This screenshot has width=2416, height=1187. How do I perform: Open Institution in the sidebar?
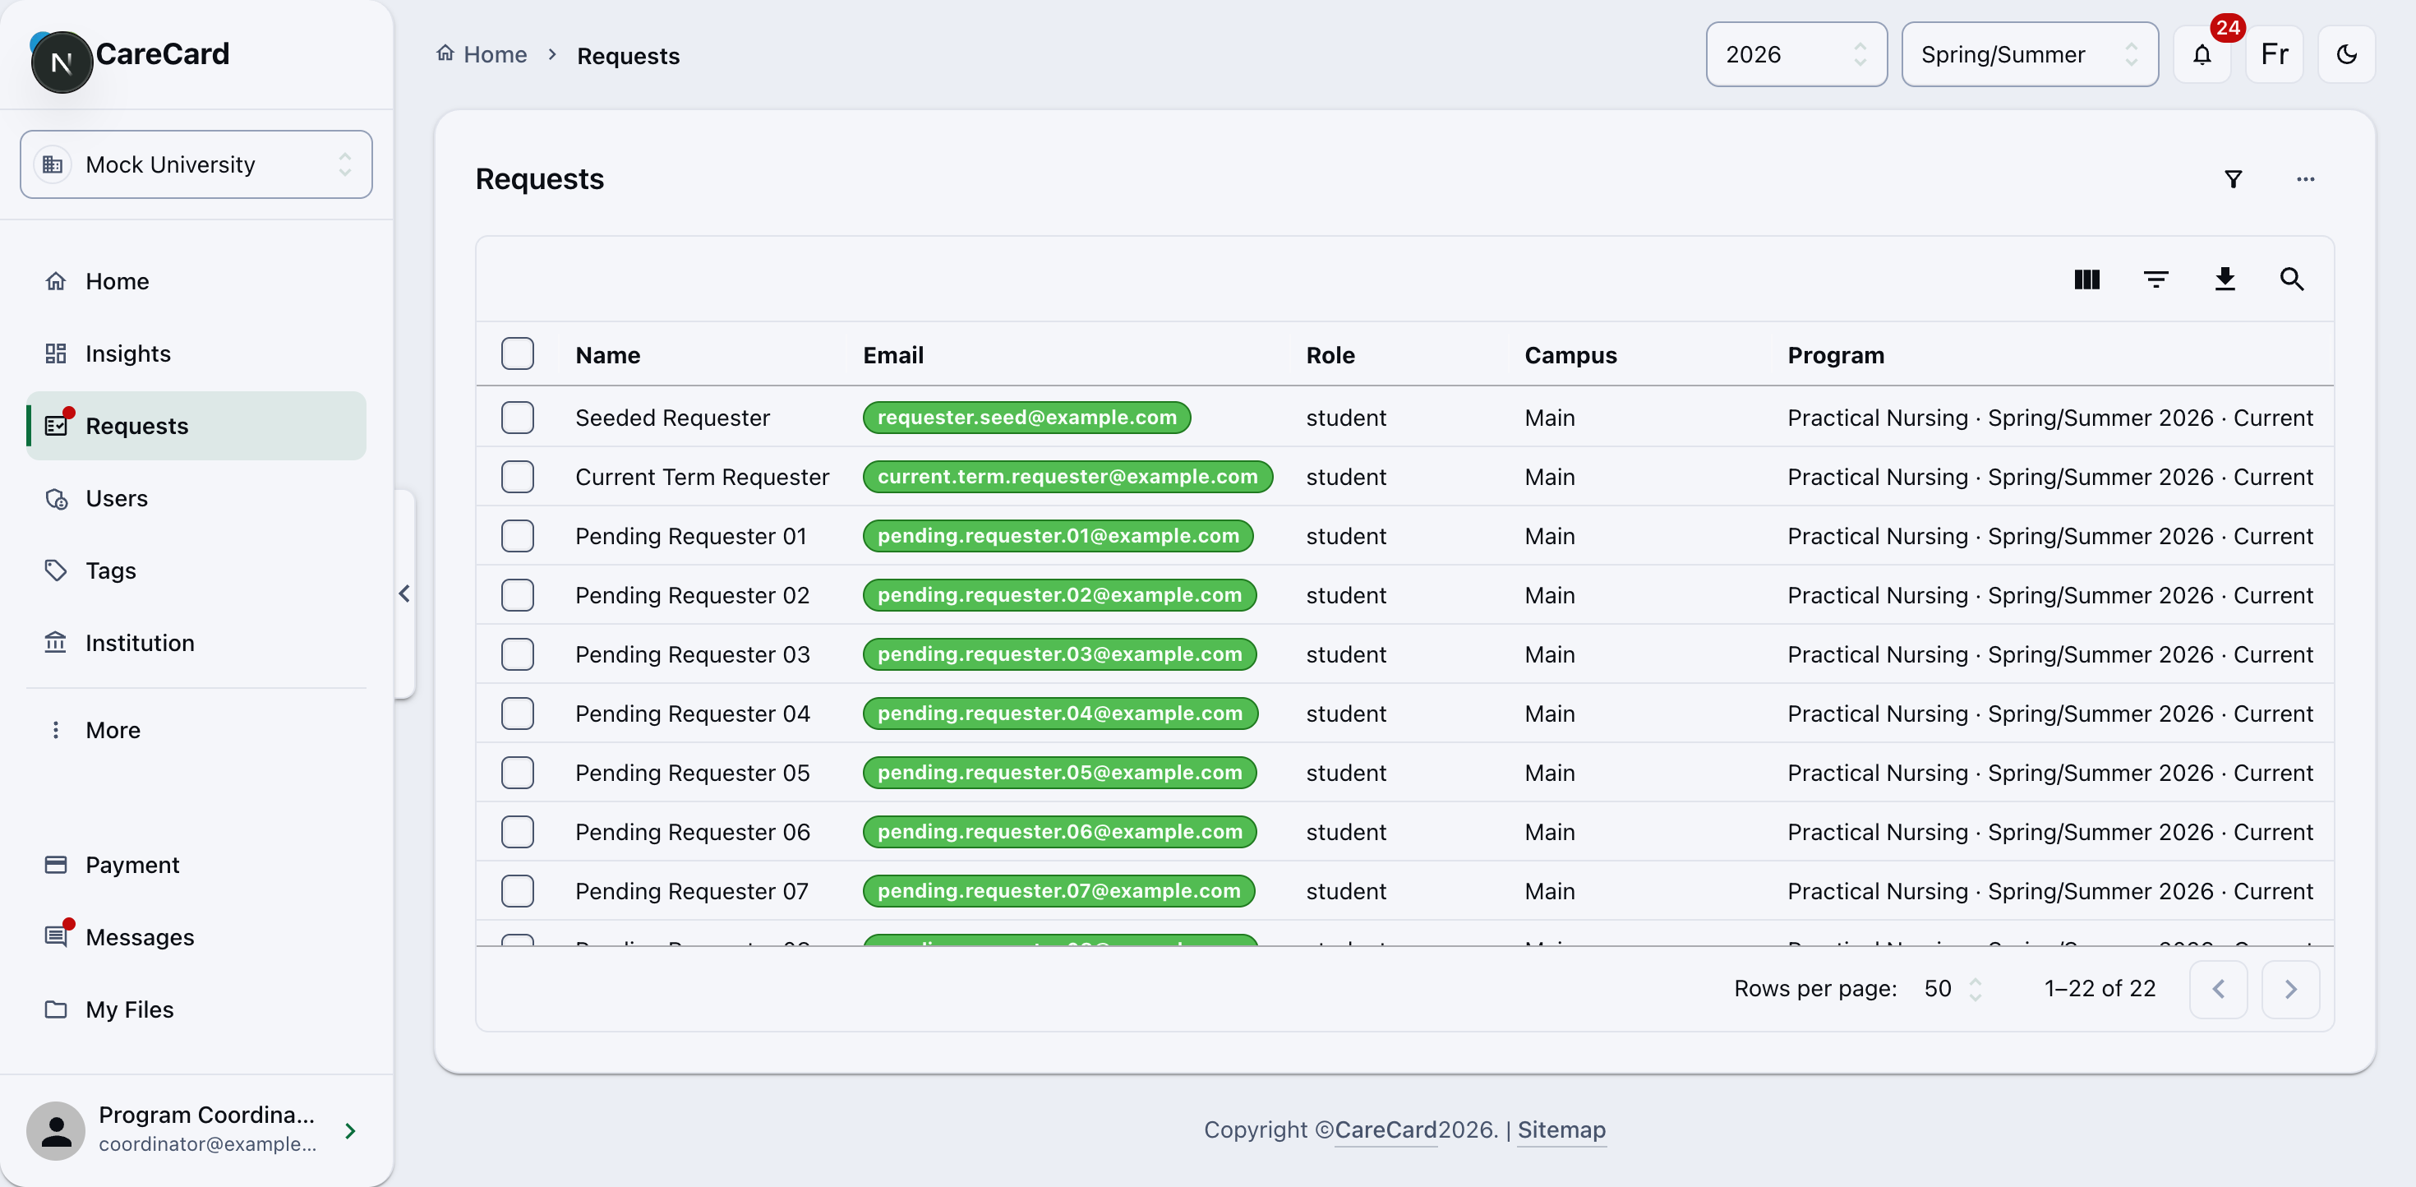click(x=196, y=643)
